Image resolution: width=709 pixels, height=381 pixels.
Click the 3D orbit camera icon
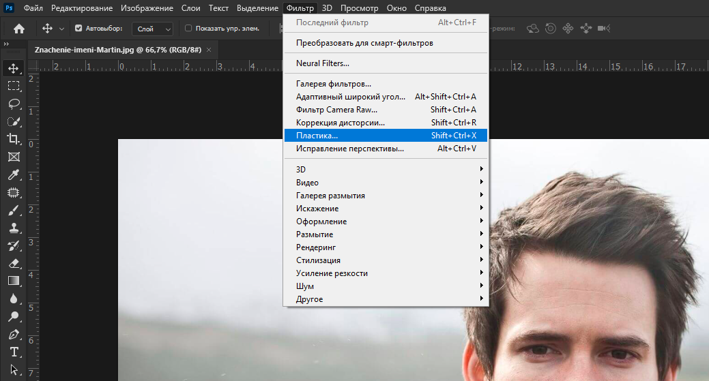click(x=533, y=29)
